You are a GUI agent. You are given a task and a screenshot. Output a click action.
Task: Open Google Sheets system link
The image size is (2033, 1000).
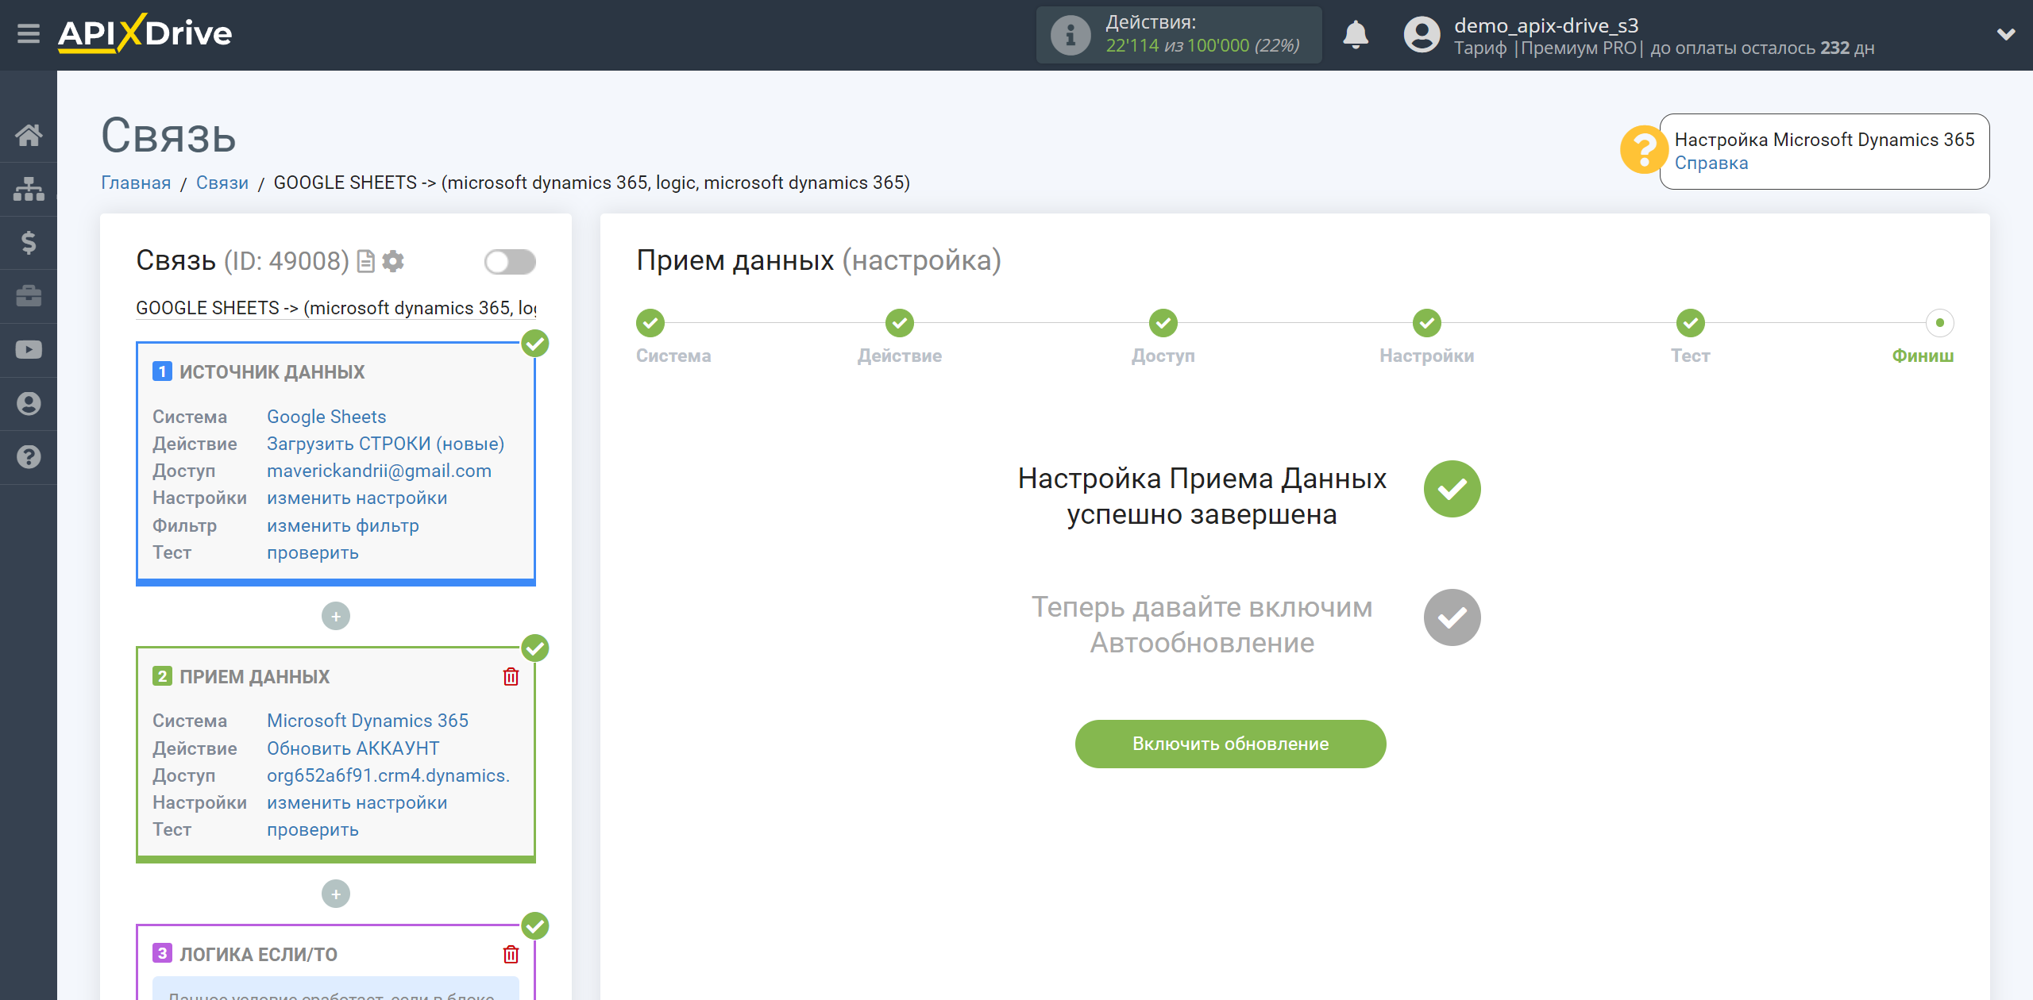coord(326,417)
